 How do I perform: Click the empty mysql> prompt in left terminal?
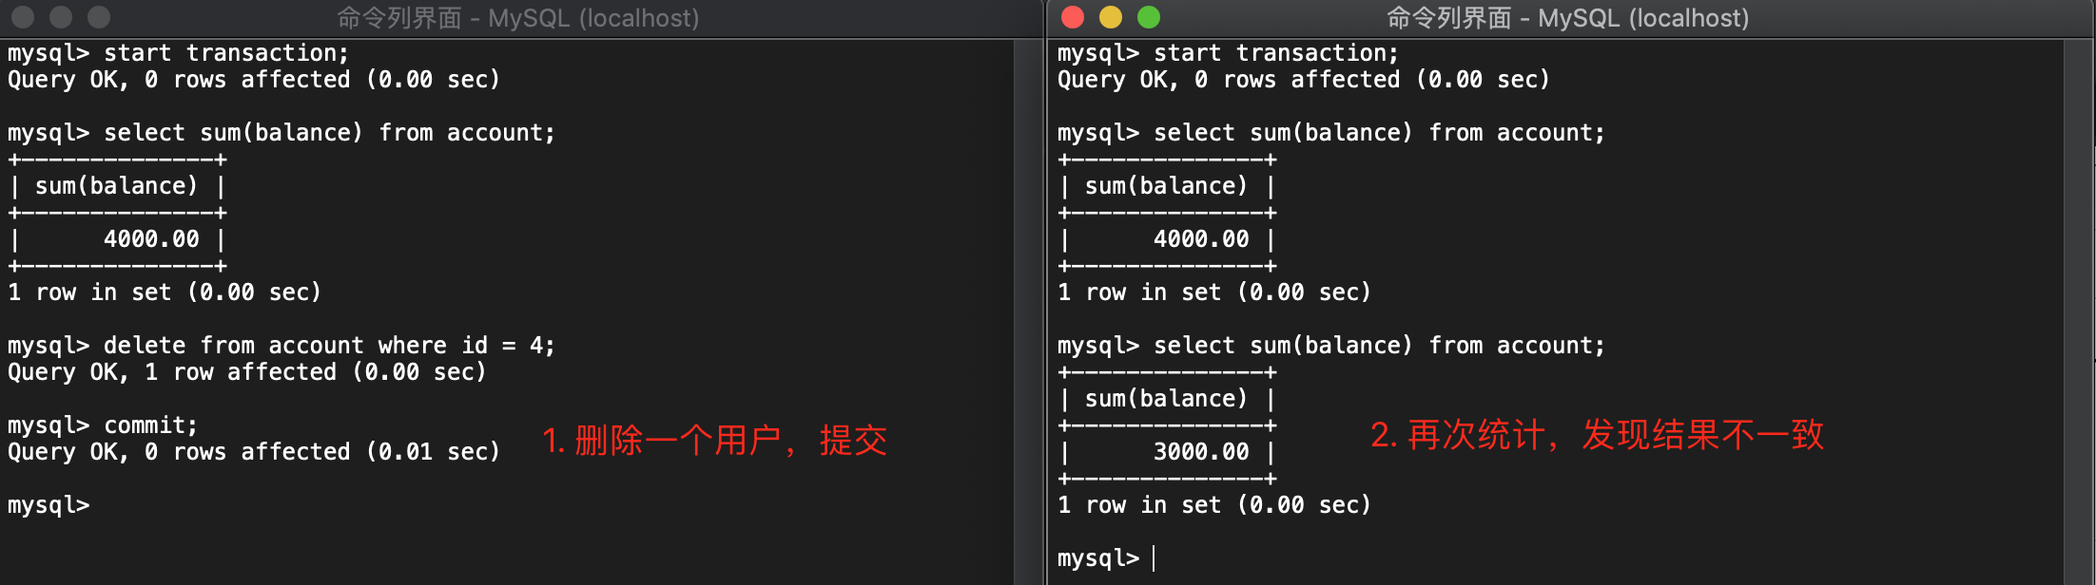tap(49, 505)
